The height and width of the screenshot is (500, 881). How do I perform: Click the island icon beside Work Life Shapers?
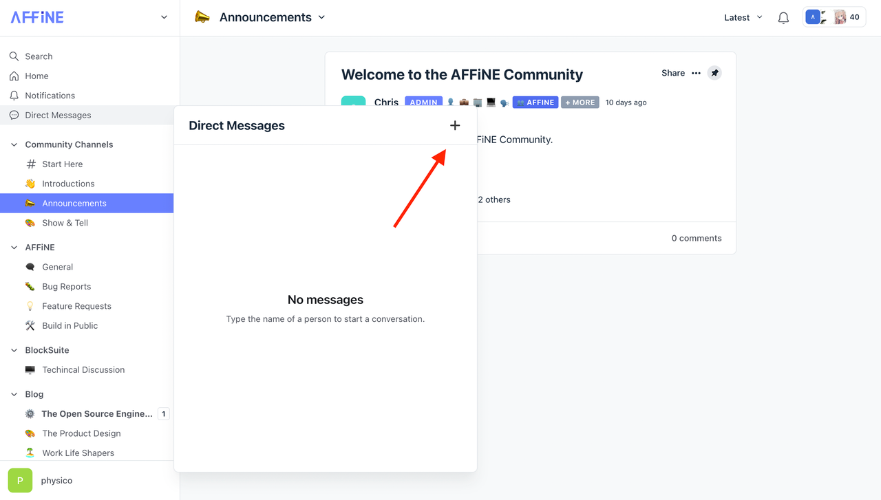coord(30,453)
